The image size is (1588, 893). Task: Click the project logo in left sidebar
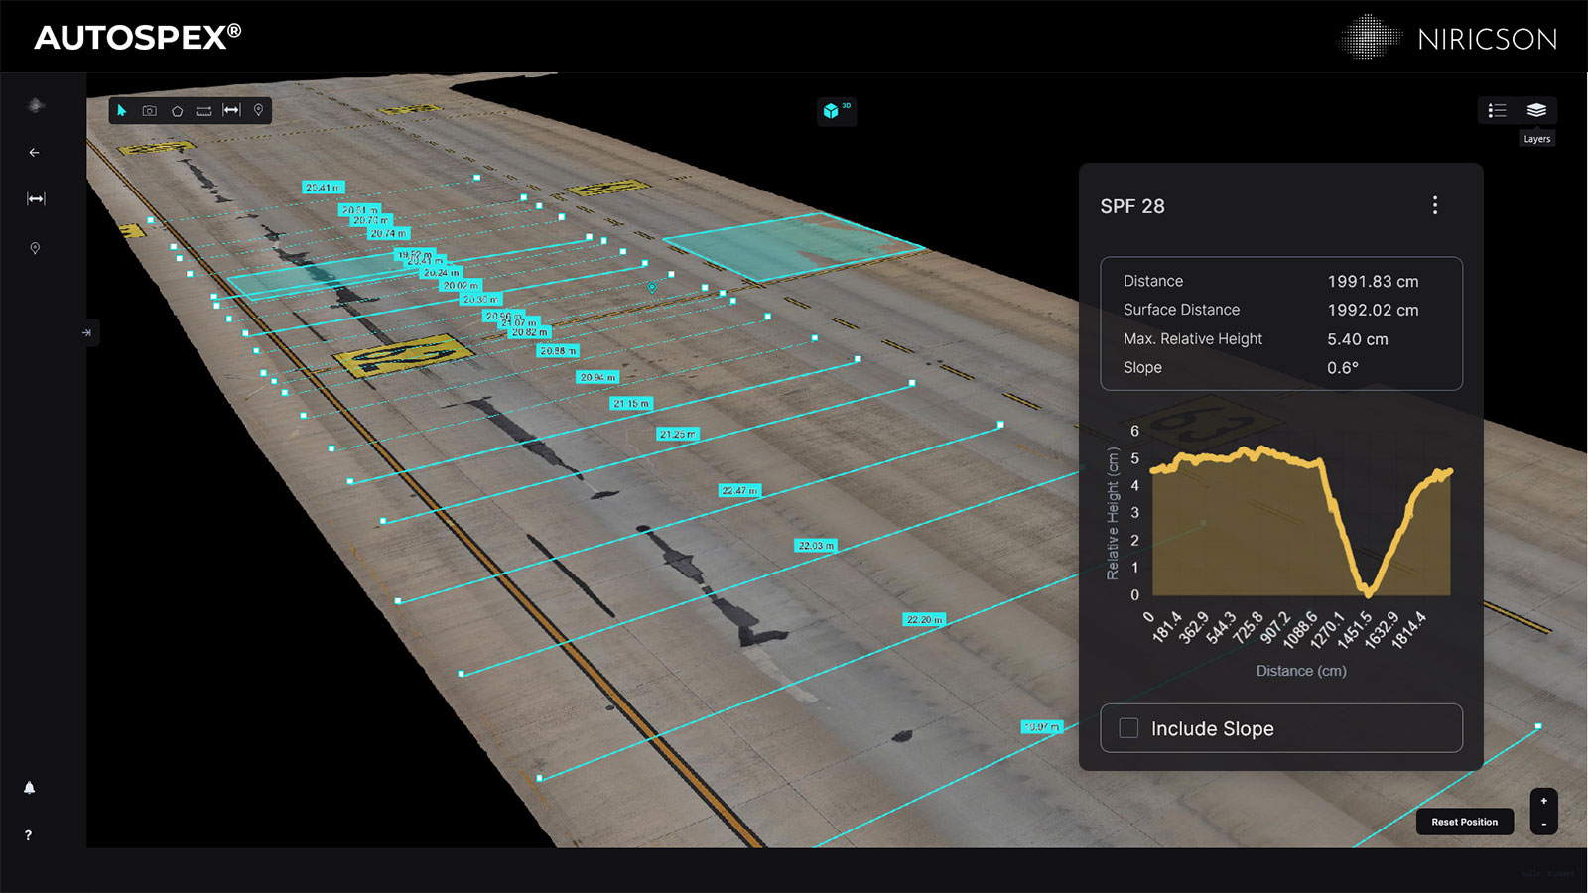[36, 105]
